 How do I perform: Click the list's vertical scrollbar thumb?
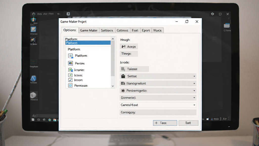[x=113, y=58]
